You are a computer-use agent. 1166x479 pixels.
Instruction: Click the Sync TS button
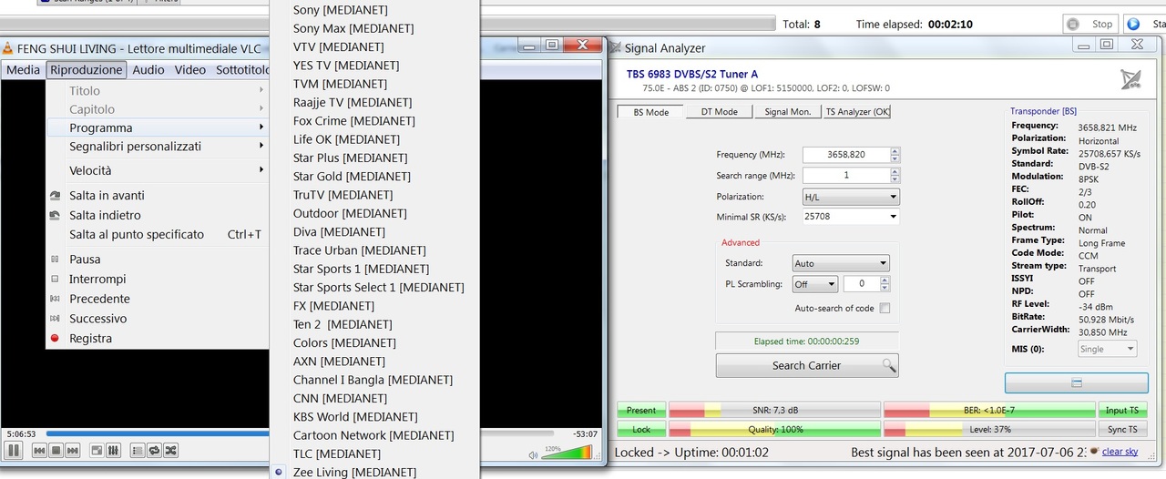(x=1122, y=429)
